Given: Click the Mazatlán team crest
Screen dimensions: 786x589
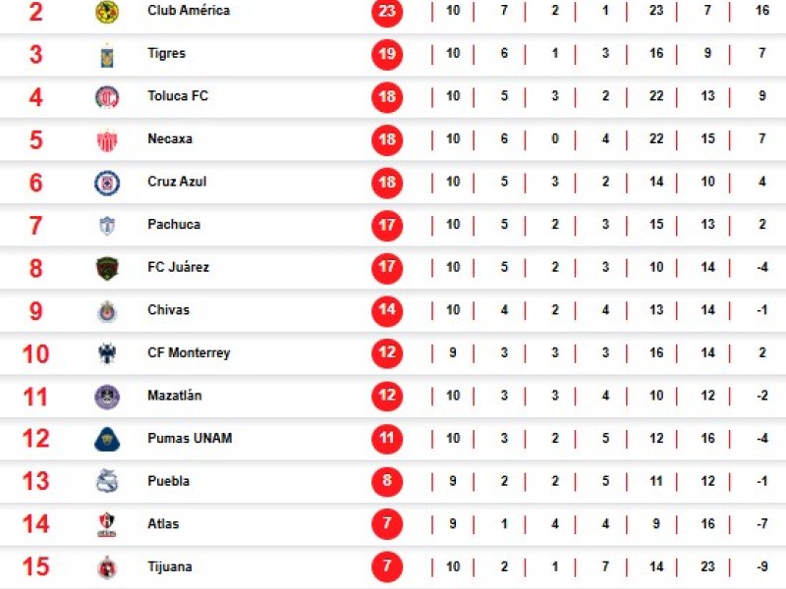Looking at the screenshot, I should 106,397.
